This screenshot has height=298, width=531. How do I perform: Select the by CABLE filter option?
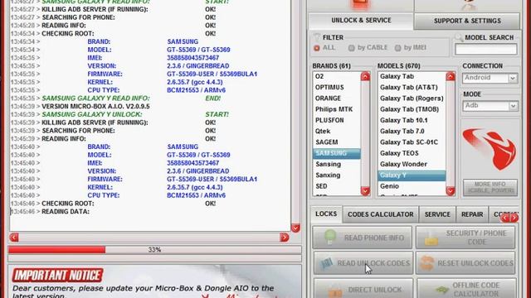(352, 48)
